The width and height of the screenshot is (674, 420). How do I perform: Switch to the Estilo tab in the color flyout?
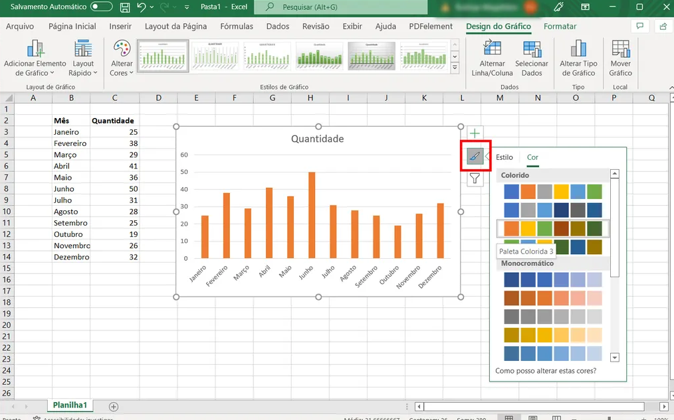(505, 157)
